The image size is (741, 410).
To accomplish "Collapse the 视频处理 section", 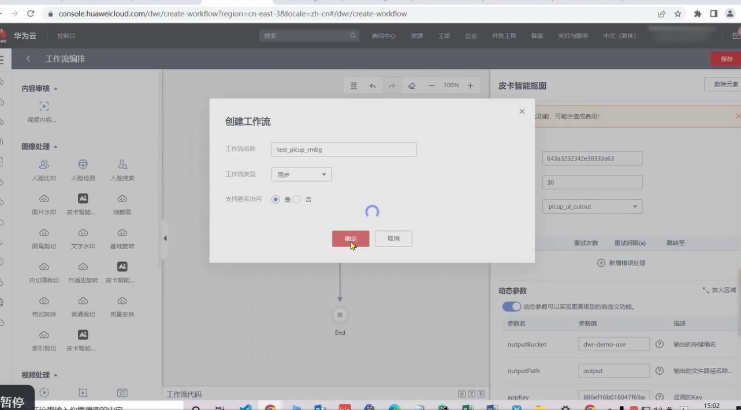I will click(55, 375).
